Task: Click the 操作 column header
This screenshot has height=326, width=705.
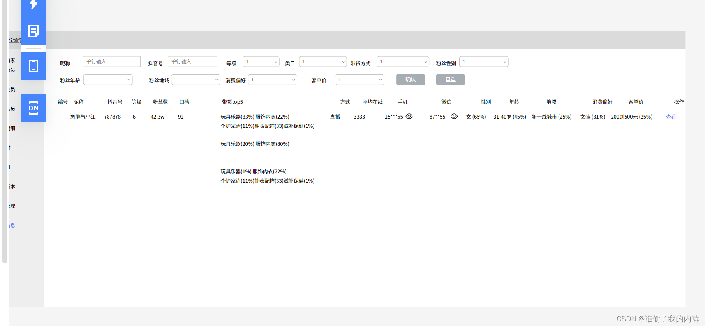Action: [x=679, y=102]
